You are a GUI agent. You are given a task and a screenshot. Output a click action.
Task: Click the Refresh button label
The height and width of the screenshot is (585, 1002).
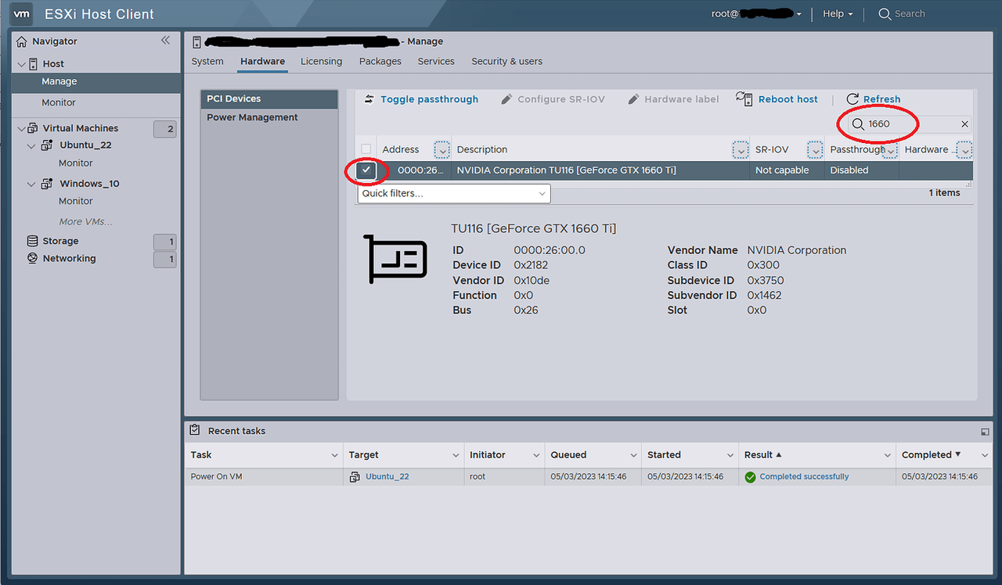pos(881,99)
